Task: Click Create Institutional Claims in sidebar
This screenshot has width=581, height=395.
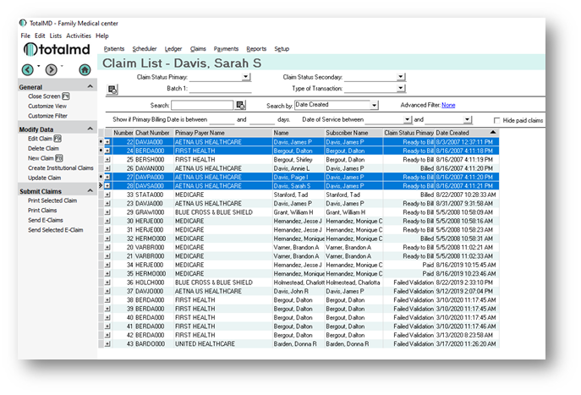Action: (x=60, y=167)
